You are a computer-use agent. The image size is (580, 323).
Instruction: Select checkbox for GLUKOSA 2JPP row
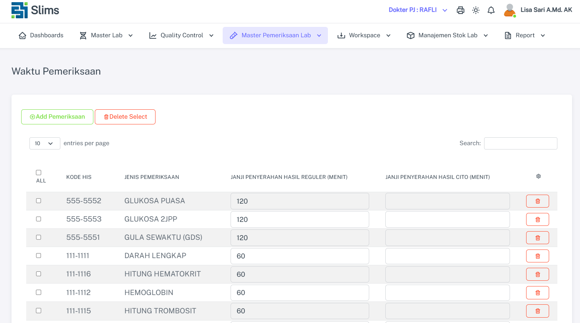[x=39, y=219]
